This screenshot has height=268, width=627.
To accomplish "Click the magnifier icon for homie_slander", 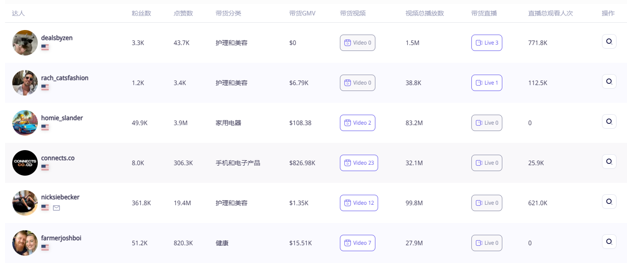I will pos(609,121).
